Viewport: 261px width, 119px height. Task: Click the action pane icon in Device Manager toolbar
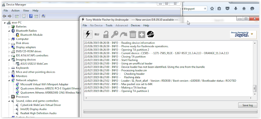click(36, 16)
